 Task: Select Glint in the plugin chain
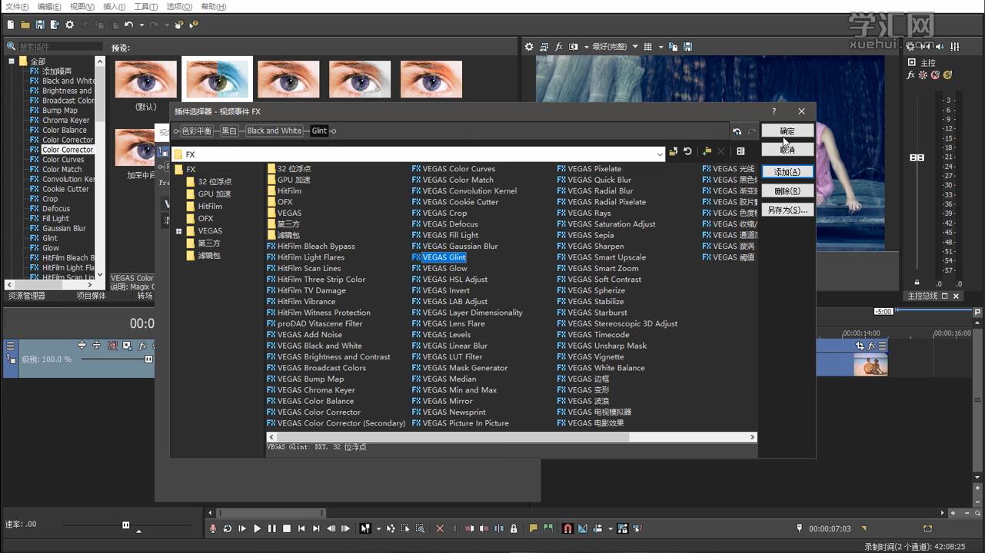pyautogui.click(x=320, y=131)
